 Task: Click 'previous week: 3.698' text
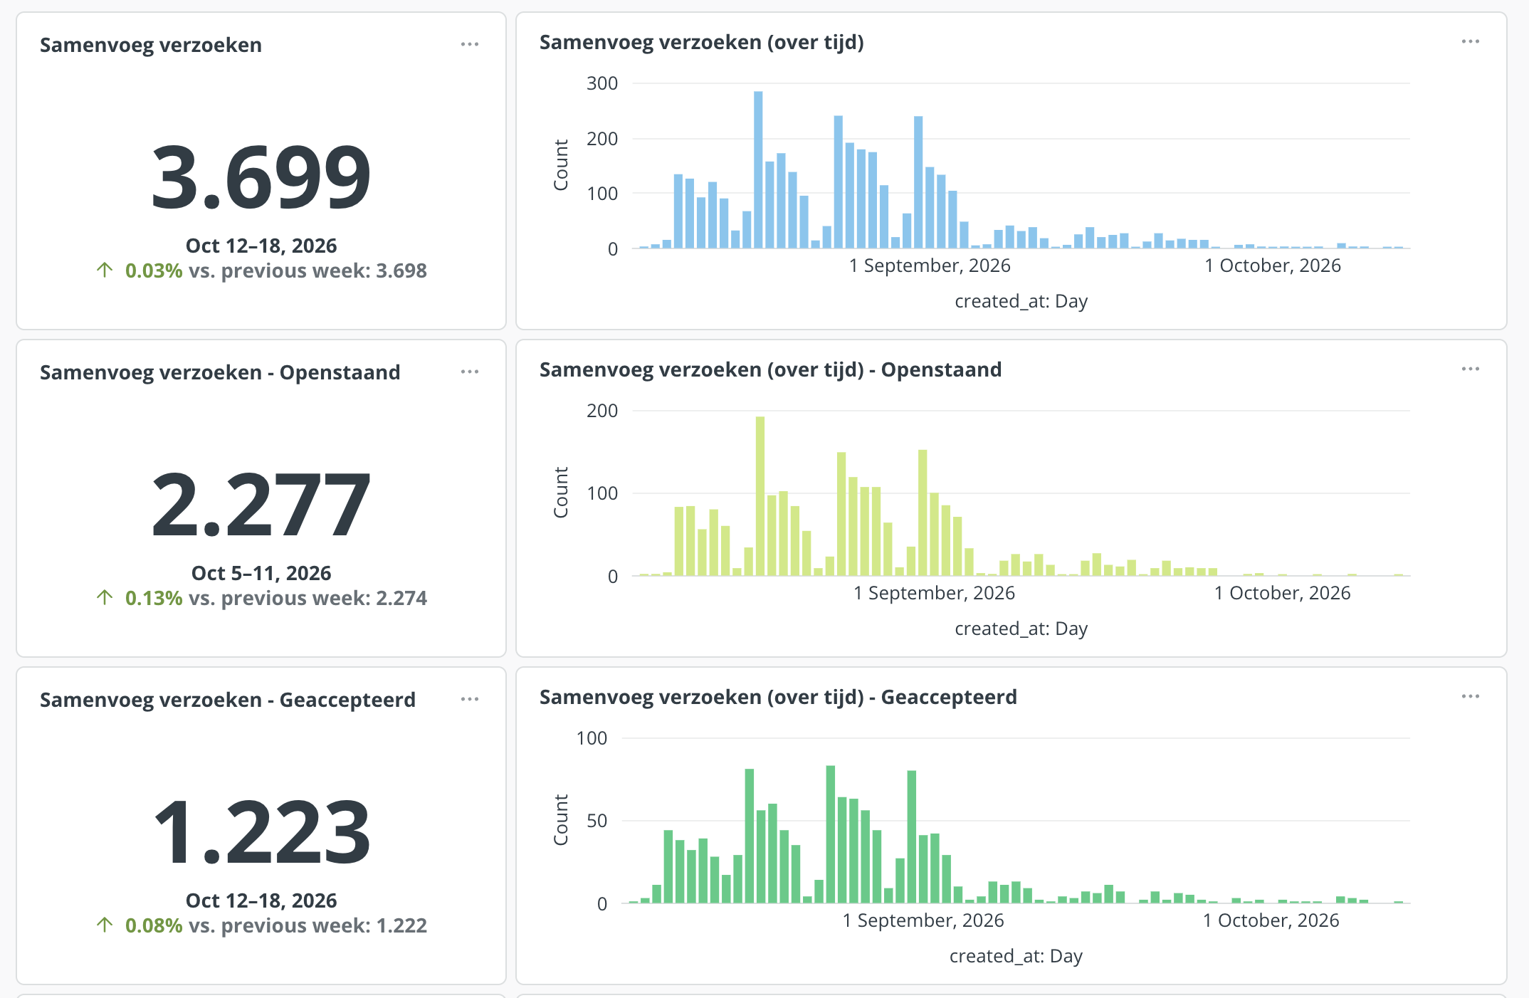tap(324, 270)
